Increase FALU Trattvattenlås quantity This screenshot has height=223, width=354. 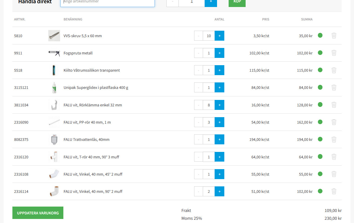coord(219,140)
